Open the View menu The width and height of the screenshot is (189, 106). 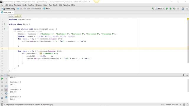click(x=11, y=5)
